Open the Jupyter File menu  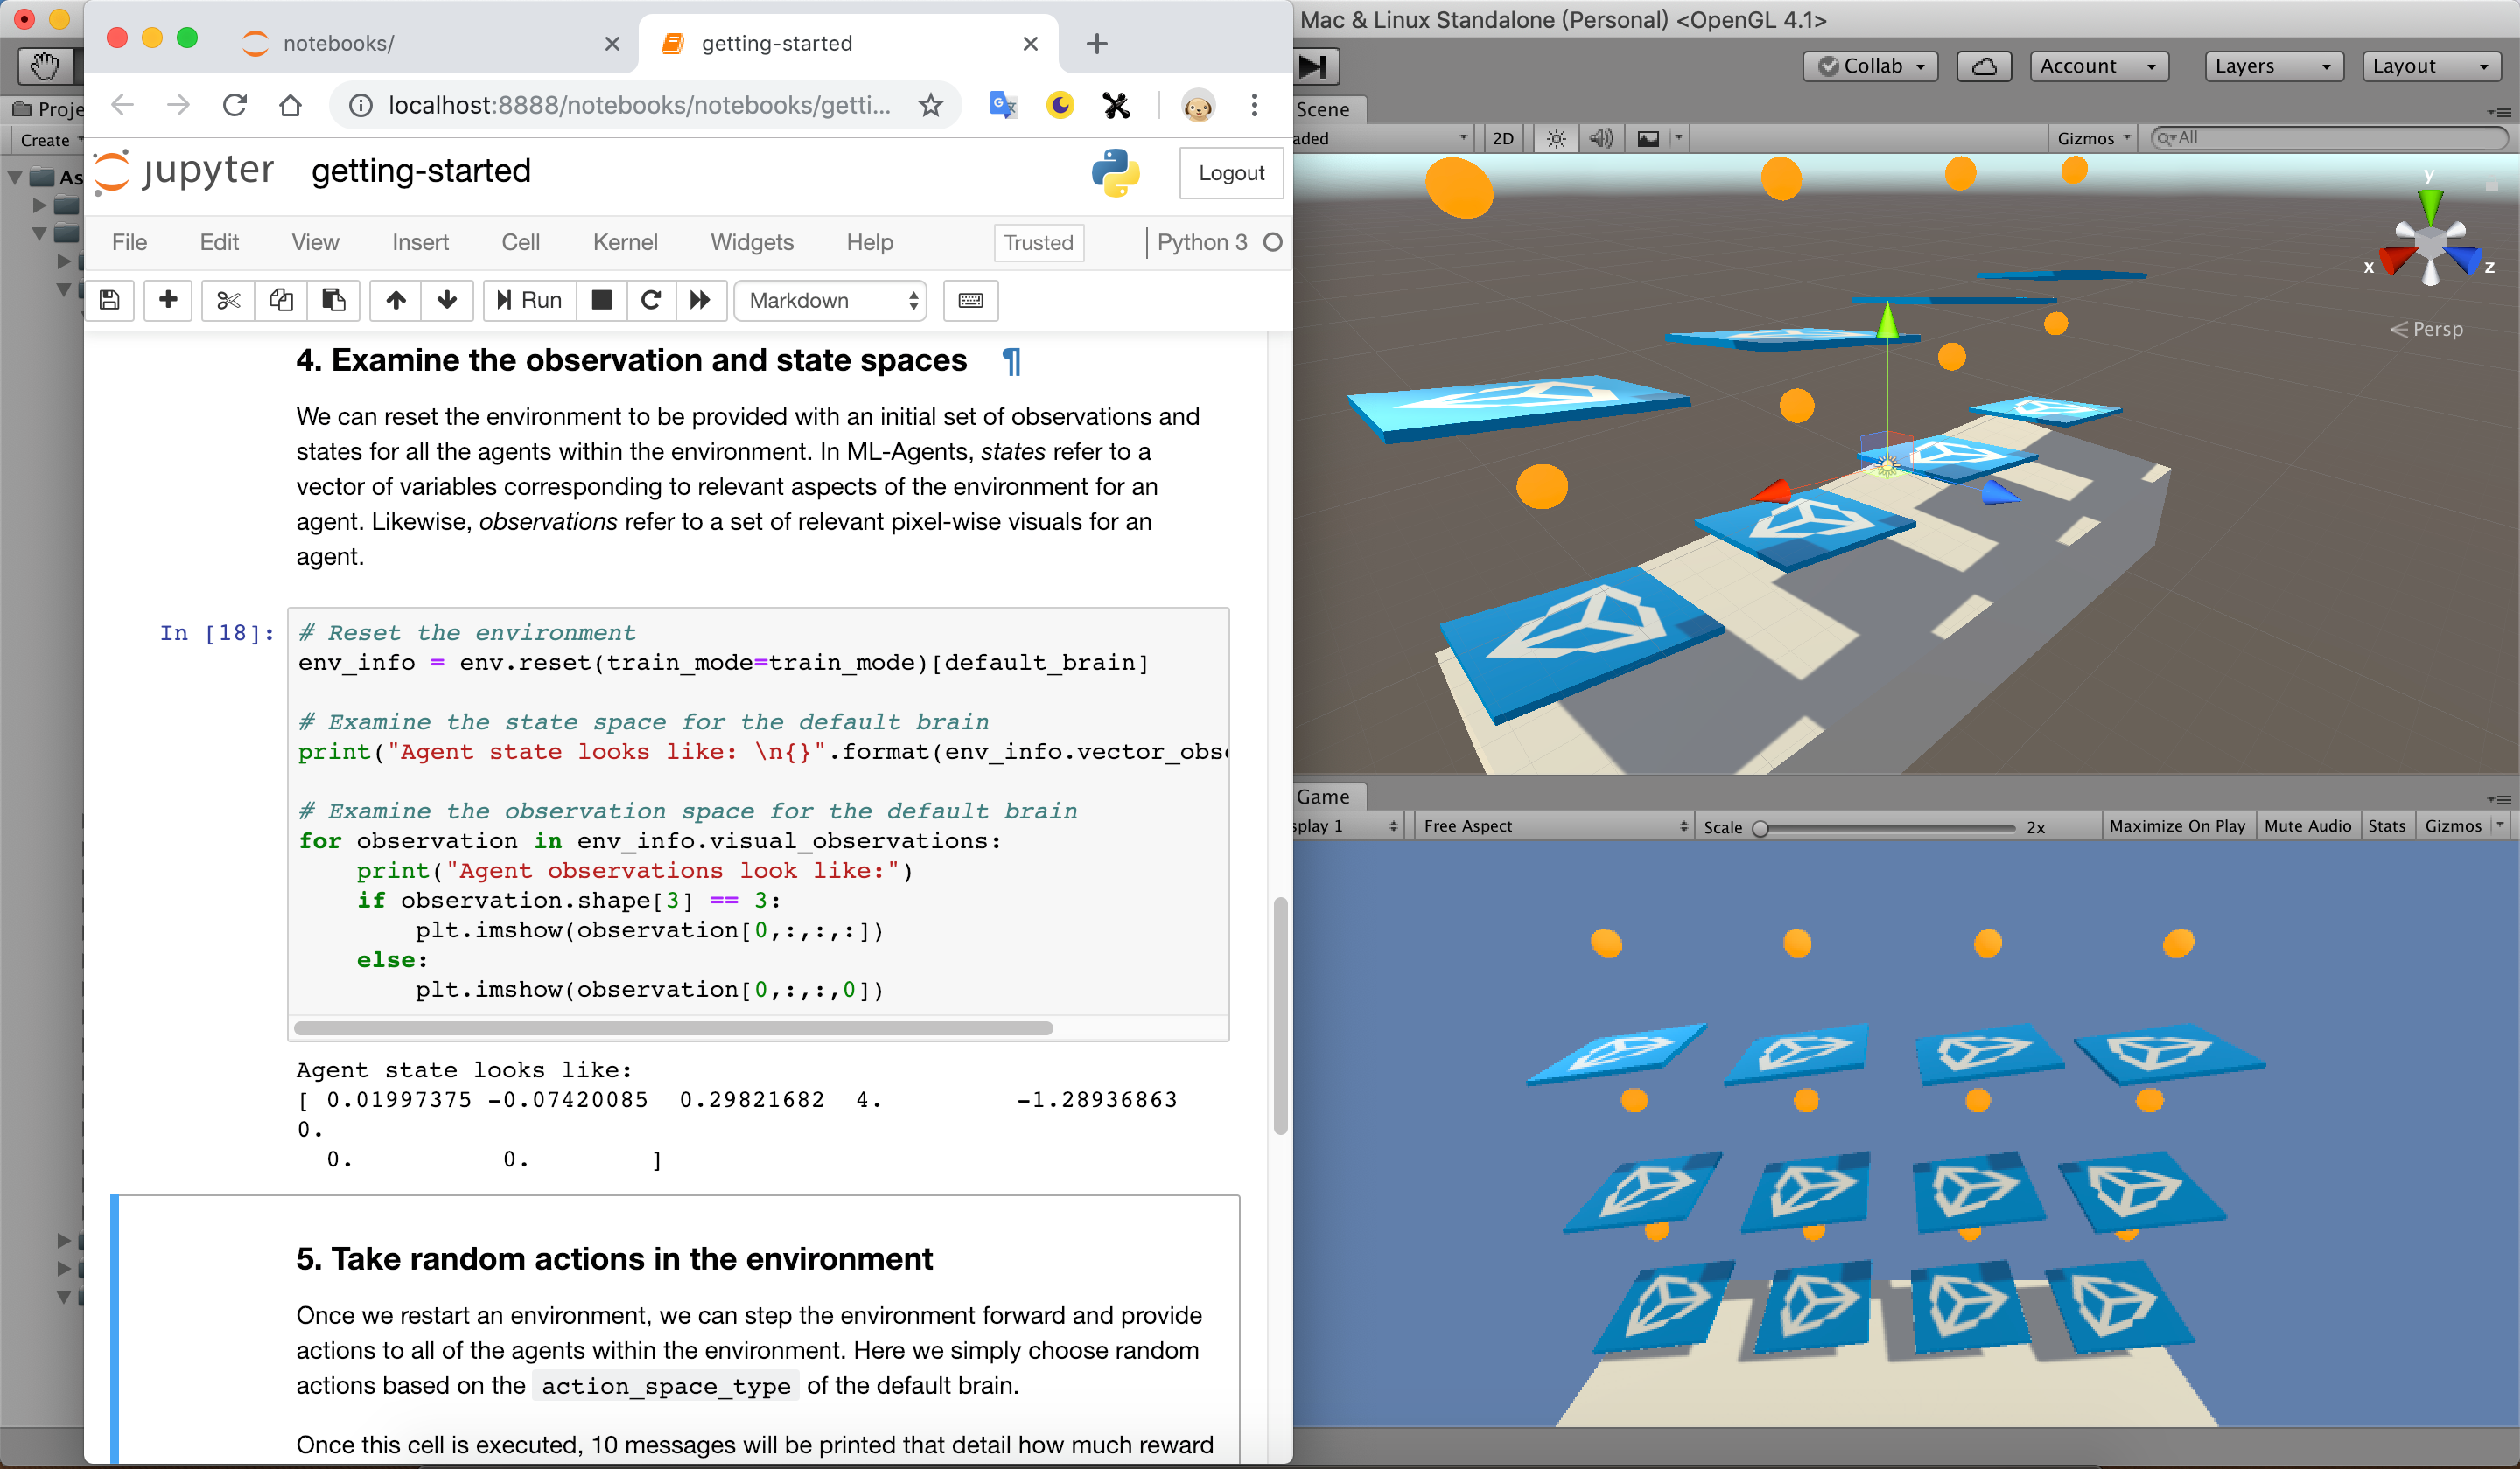[129, 243]
